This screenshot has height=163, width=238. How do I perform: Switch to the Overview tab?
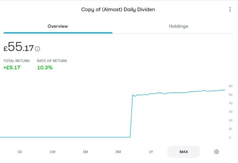tap(58, 26)
